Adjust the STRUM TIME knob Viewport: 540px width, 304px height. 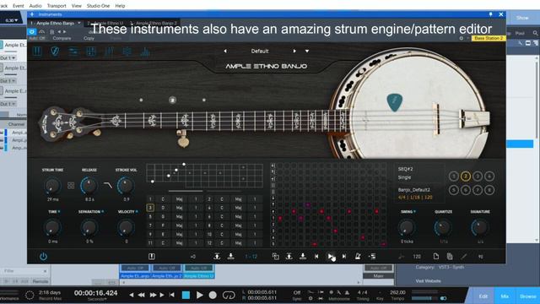click(52, 186)
